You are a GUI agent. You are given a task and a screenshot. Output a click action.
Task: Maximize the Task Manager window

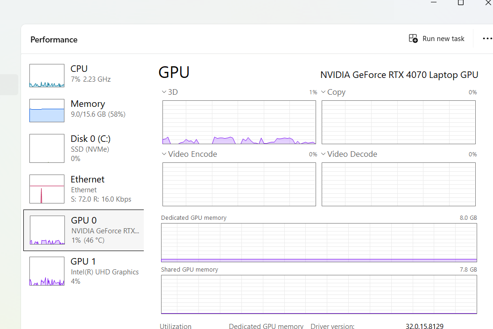(x=461, y=3)
